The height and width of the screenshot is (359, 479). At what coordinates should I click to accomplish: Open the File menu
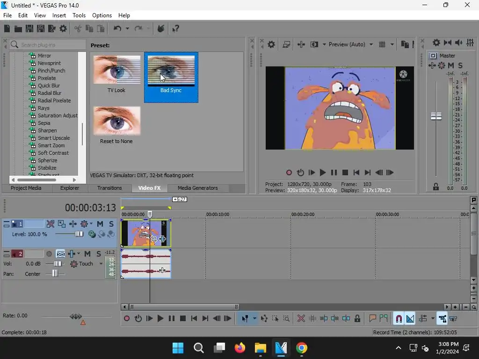7,15
